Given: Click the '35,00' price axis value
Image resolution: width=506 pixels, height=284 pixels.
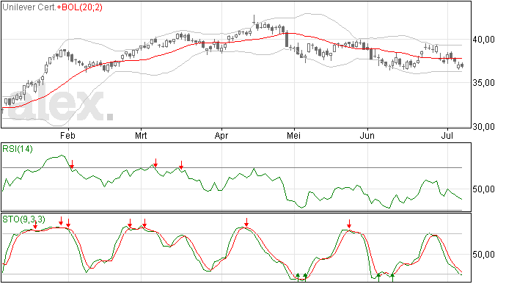Looking at the screenshot, I should (483, 83).
